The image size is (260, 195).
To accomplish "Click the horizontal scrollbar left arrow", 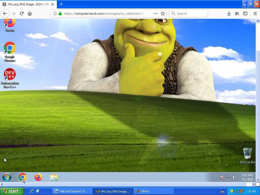I will pos(2,184).
